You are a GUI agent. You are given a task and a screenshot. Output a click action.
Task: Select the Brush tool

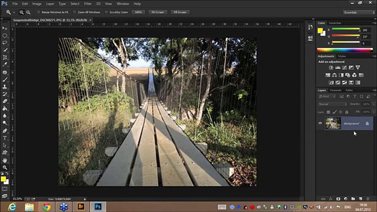[5, 79]
